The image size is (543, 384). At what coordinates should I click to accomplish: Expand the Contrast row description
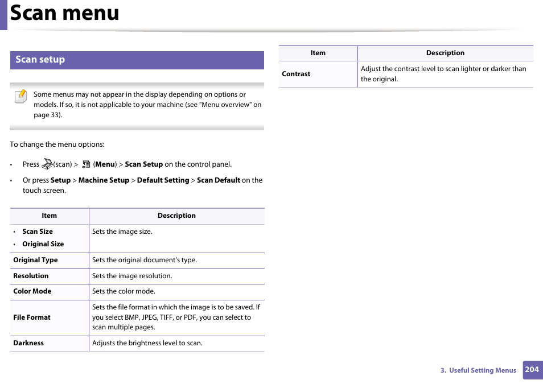click(x=445, y=73)
